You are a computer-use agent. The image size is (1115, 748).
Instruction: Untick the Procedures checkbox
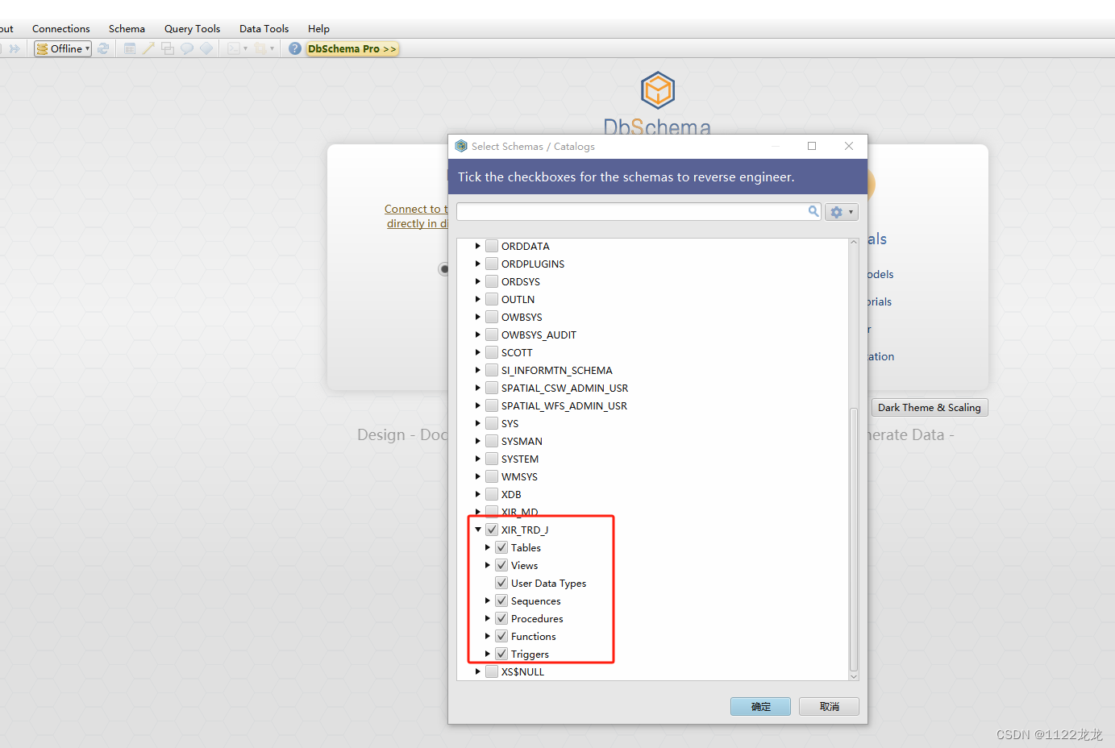tap(501, 618)
